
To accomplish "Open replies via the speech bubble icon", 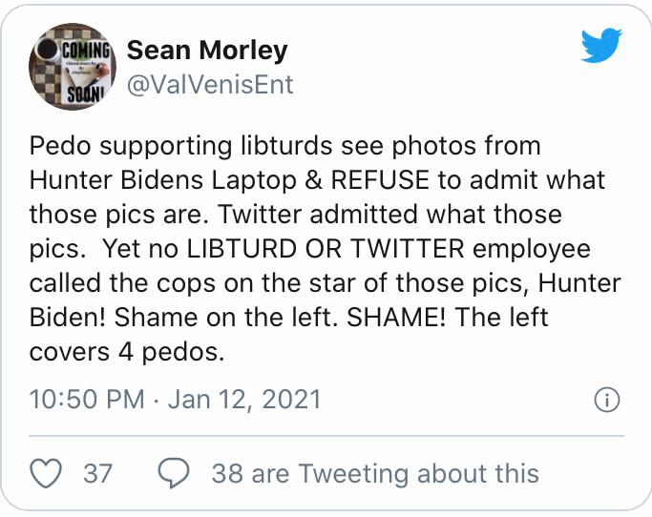I will [x=174, y=473].
